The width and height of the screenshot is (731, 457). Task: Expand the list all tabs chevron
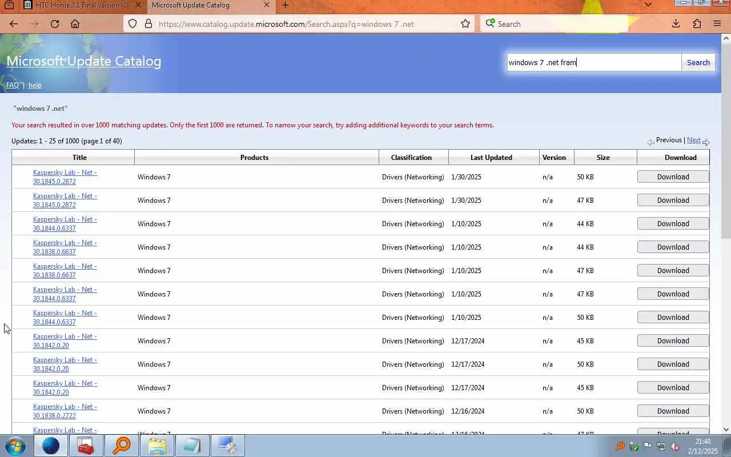648,5
